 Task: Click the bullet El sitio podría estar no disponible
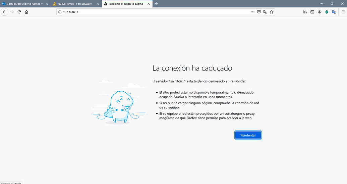pyautogui.click(x=207, y=95)
